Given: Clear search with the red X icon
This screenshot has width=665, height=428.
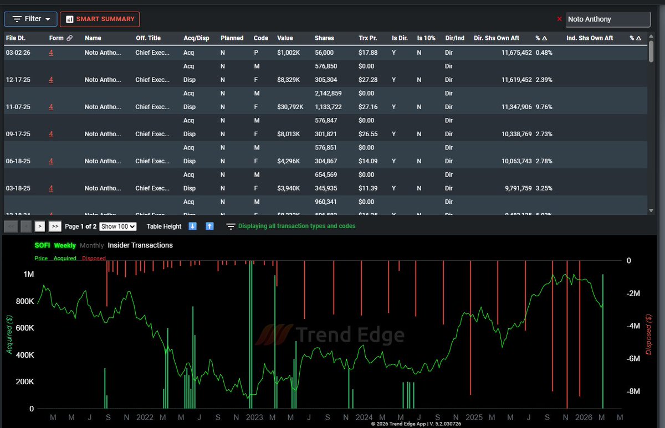Looking at the screenshot, I should click(x=559, y=19).
